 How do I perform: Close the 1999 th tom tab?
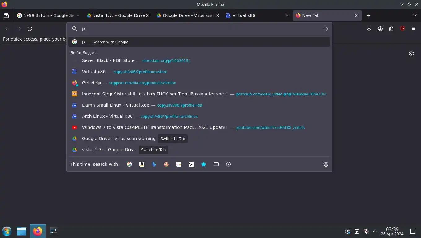point(78,15)
